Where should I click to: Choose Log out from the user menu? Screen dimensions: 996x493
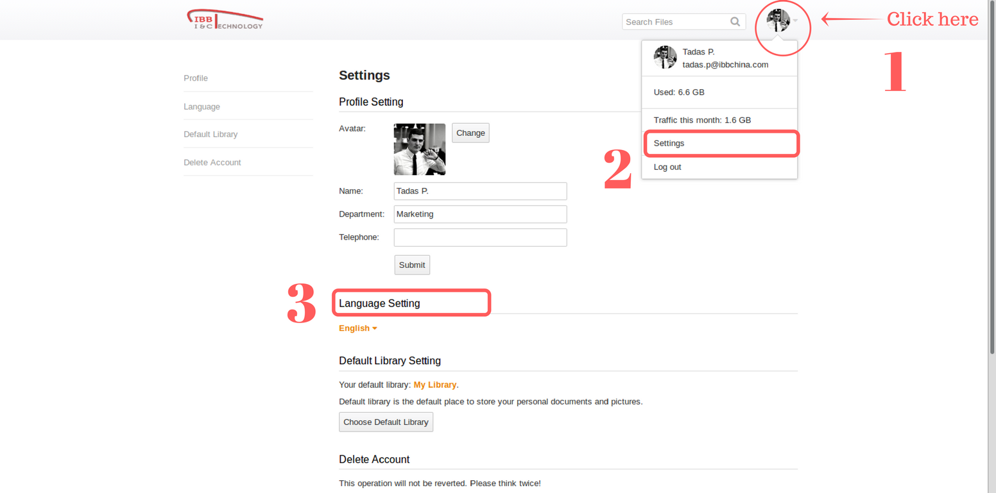(x=720, y=167)
